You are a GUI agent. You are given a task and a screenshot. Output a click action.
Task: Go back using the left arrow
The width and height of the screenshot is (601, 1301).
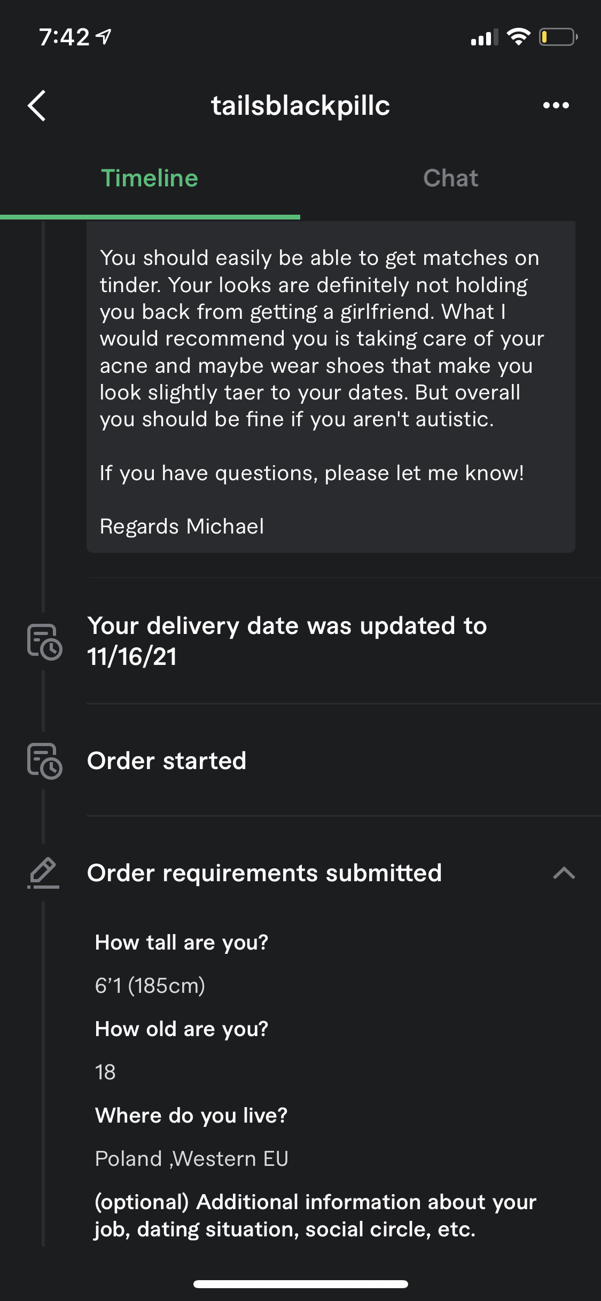click(x=36, y=106)
